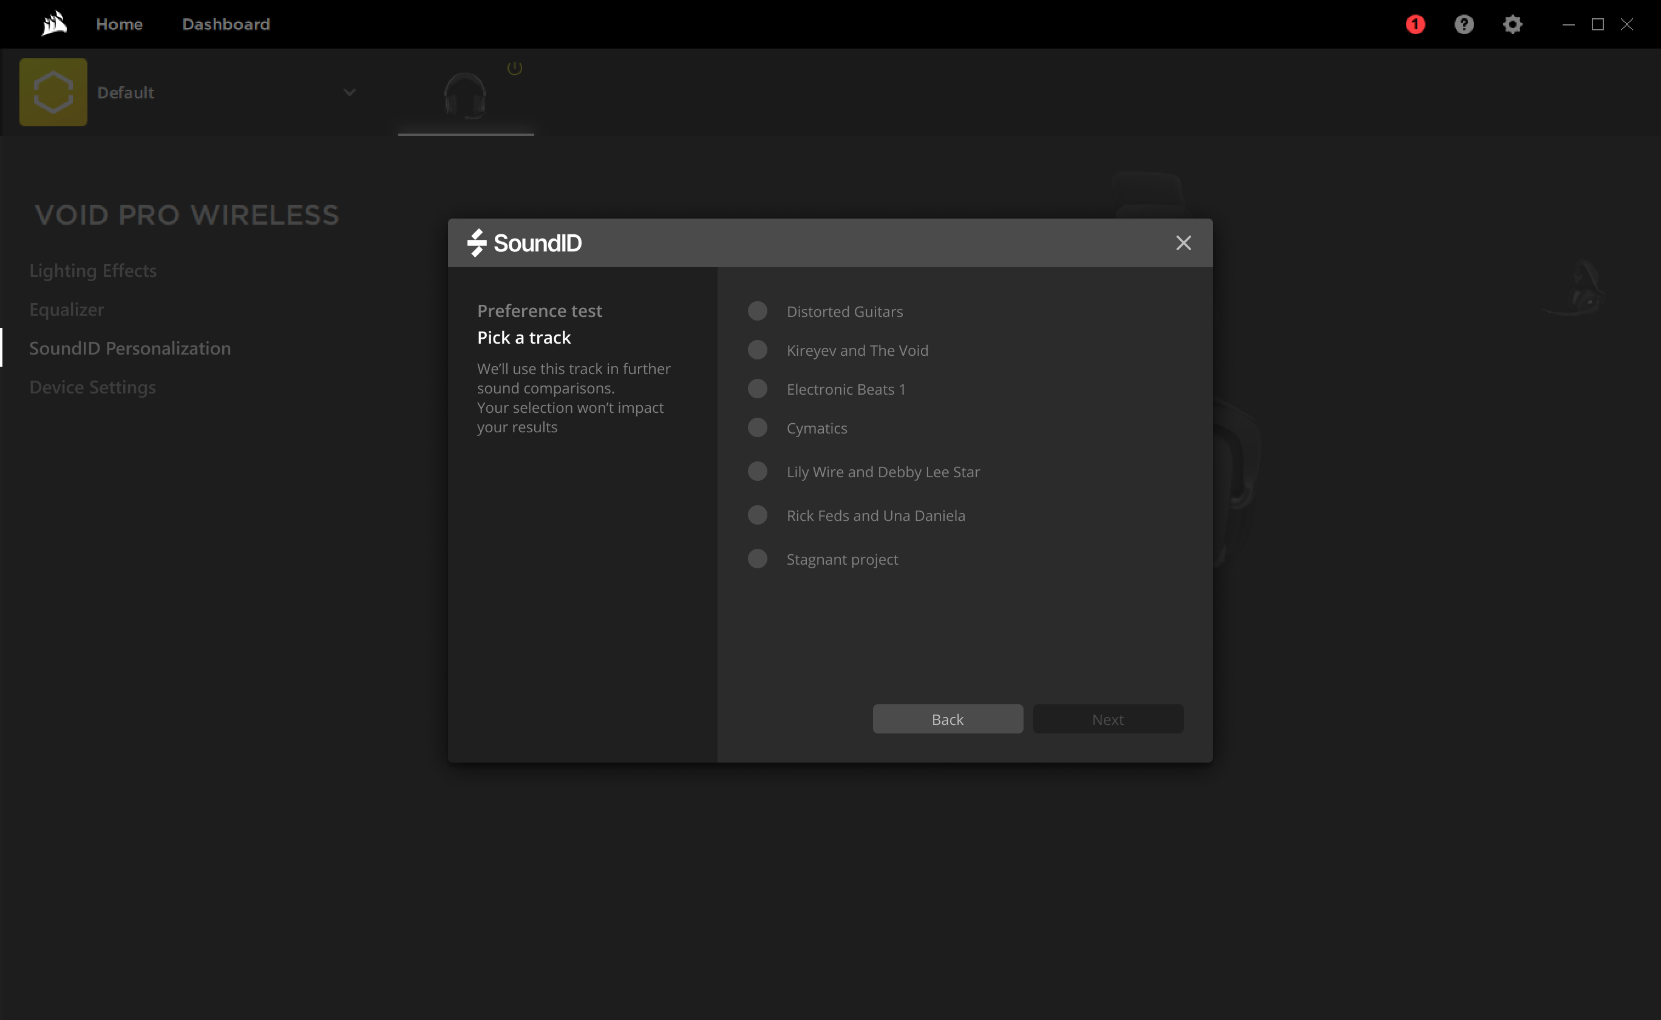This screenshot has width=1661, height=1020.
Task: Select Distorted Guitars track radio button
Action: pyautogui.click(x=757, y=311)
